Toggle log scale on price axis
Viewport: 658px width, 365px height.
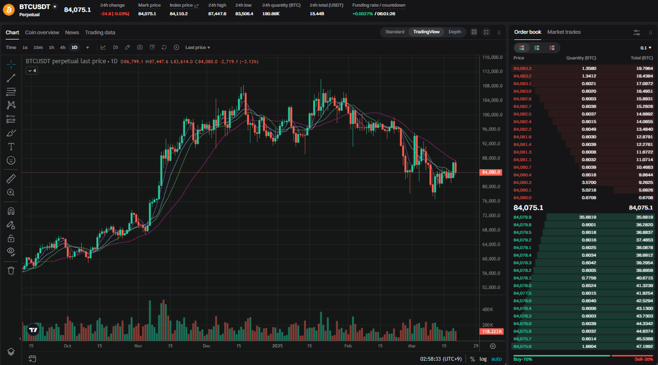point(483,359)
